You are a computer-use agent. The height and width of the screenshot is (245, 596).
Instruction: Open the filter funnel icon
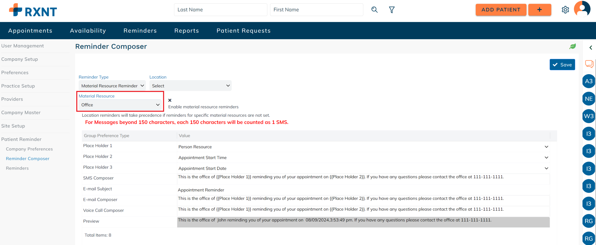coord(392,10)
